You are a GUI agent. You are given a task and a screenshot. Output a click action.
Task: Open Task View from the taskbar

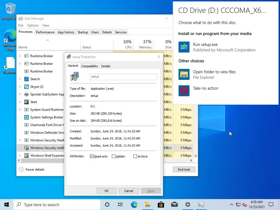coord(120,205)
